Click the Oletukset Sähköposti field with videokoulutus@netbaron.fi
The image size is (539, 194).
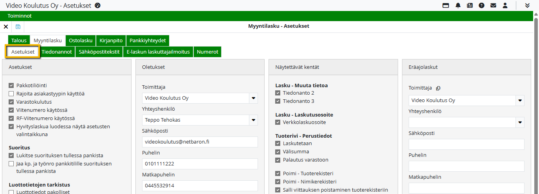[200, 142]
